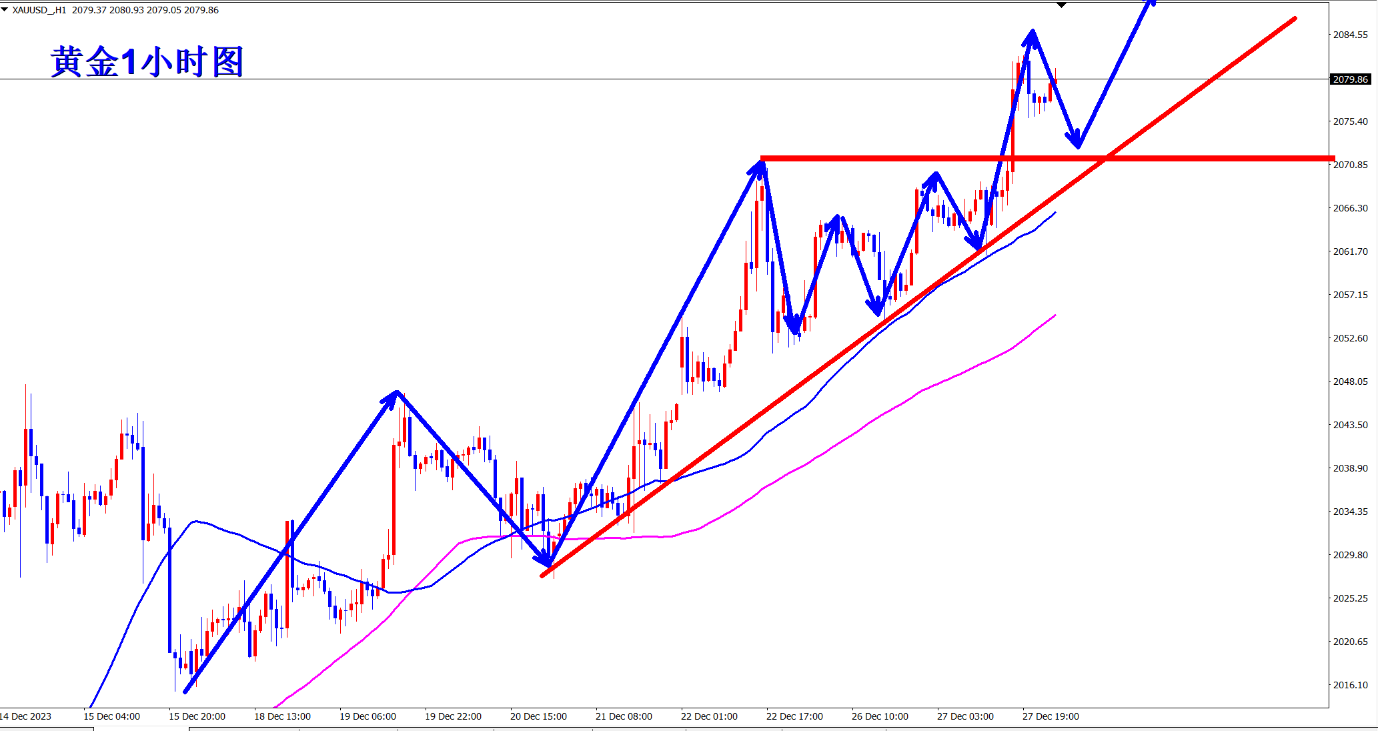
Task: Click the 2084.55 price scale label
Action: click(1350, 35)
